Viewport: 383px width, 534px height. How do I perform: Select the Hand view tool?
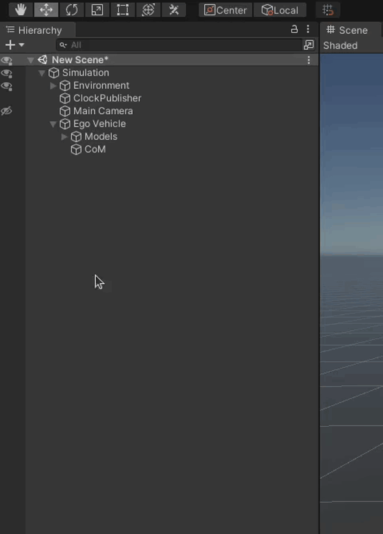tap(20, 10)
